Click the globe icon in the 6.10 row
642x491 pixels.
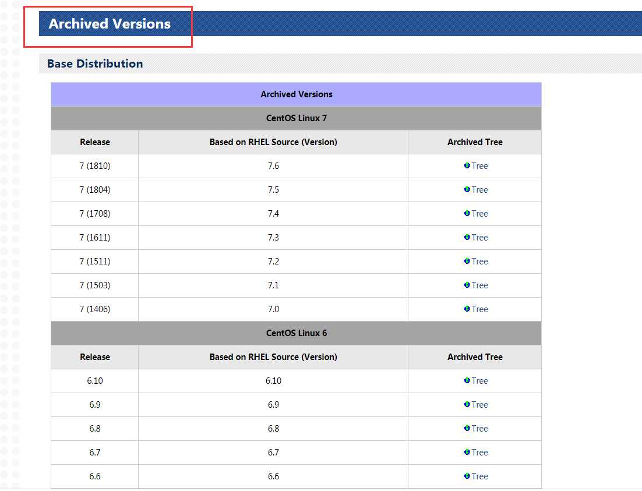[467, 380]
